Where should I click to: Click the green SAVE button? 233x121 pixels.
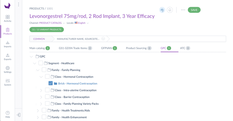pos(194,10)
